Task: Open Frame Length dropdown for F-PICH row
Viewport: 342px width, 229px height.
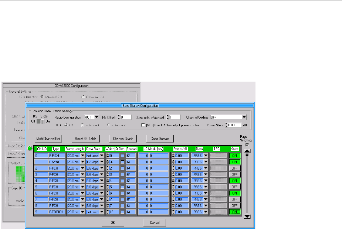Action: pos(82,156)
